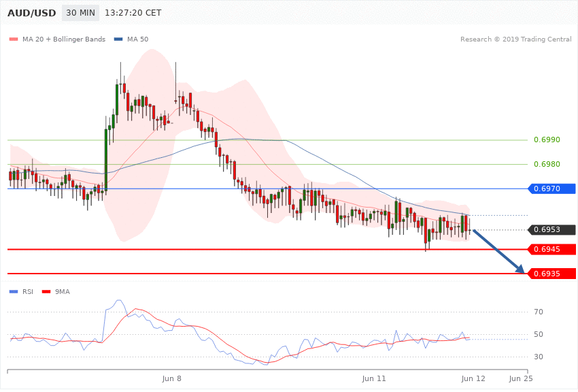The height and width of the screenshot is (392, 578).
Task: Click Research © 2019 Trading Central credit
Action: click(x=515, y=39)
